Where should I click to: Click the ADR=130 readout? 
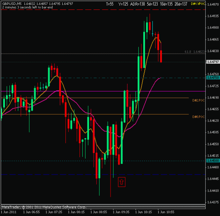(x=137, y=4)
